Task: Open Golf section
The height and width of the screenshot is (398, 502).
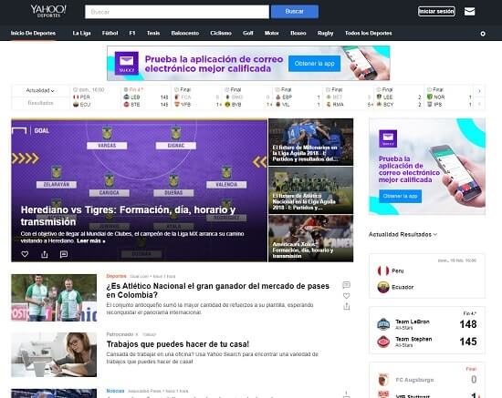Action: 247,33
